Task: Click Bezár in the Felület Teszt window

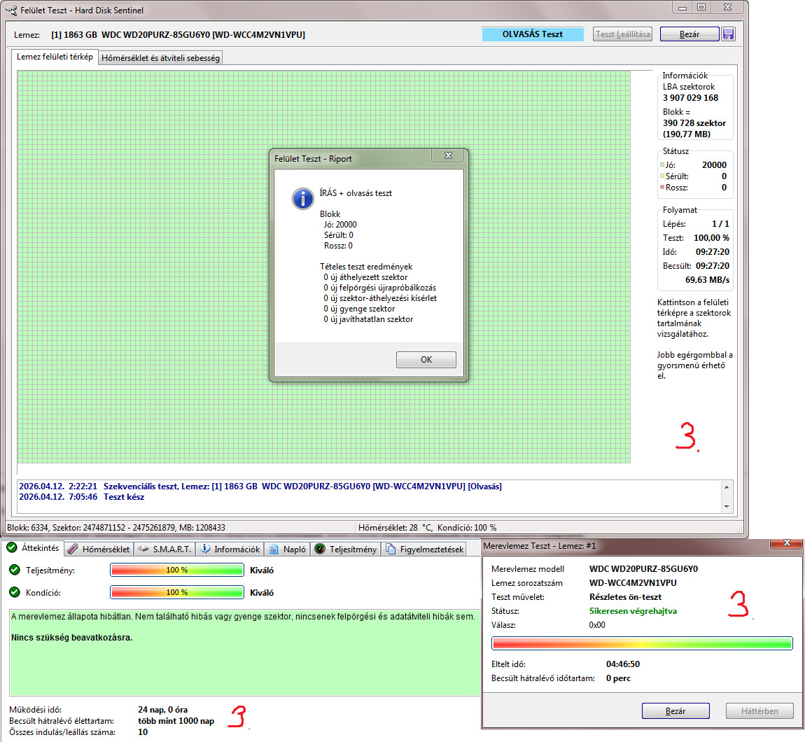Action: click(x=689, y=34)
